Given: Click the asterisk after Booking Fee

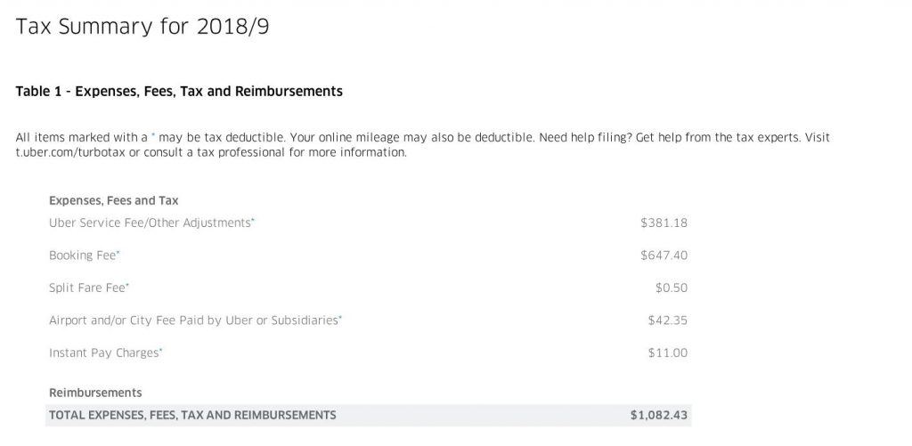Looking at the screenshot, I should pyautogui.click(x=118, y=252).
